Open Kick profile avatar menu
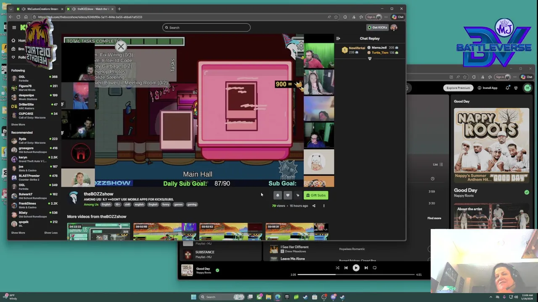The width and height of the screenshot is (538, 302). 394,28
